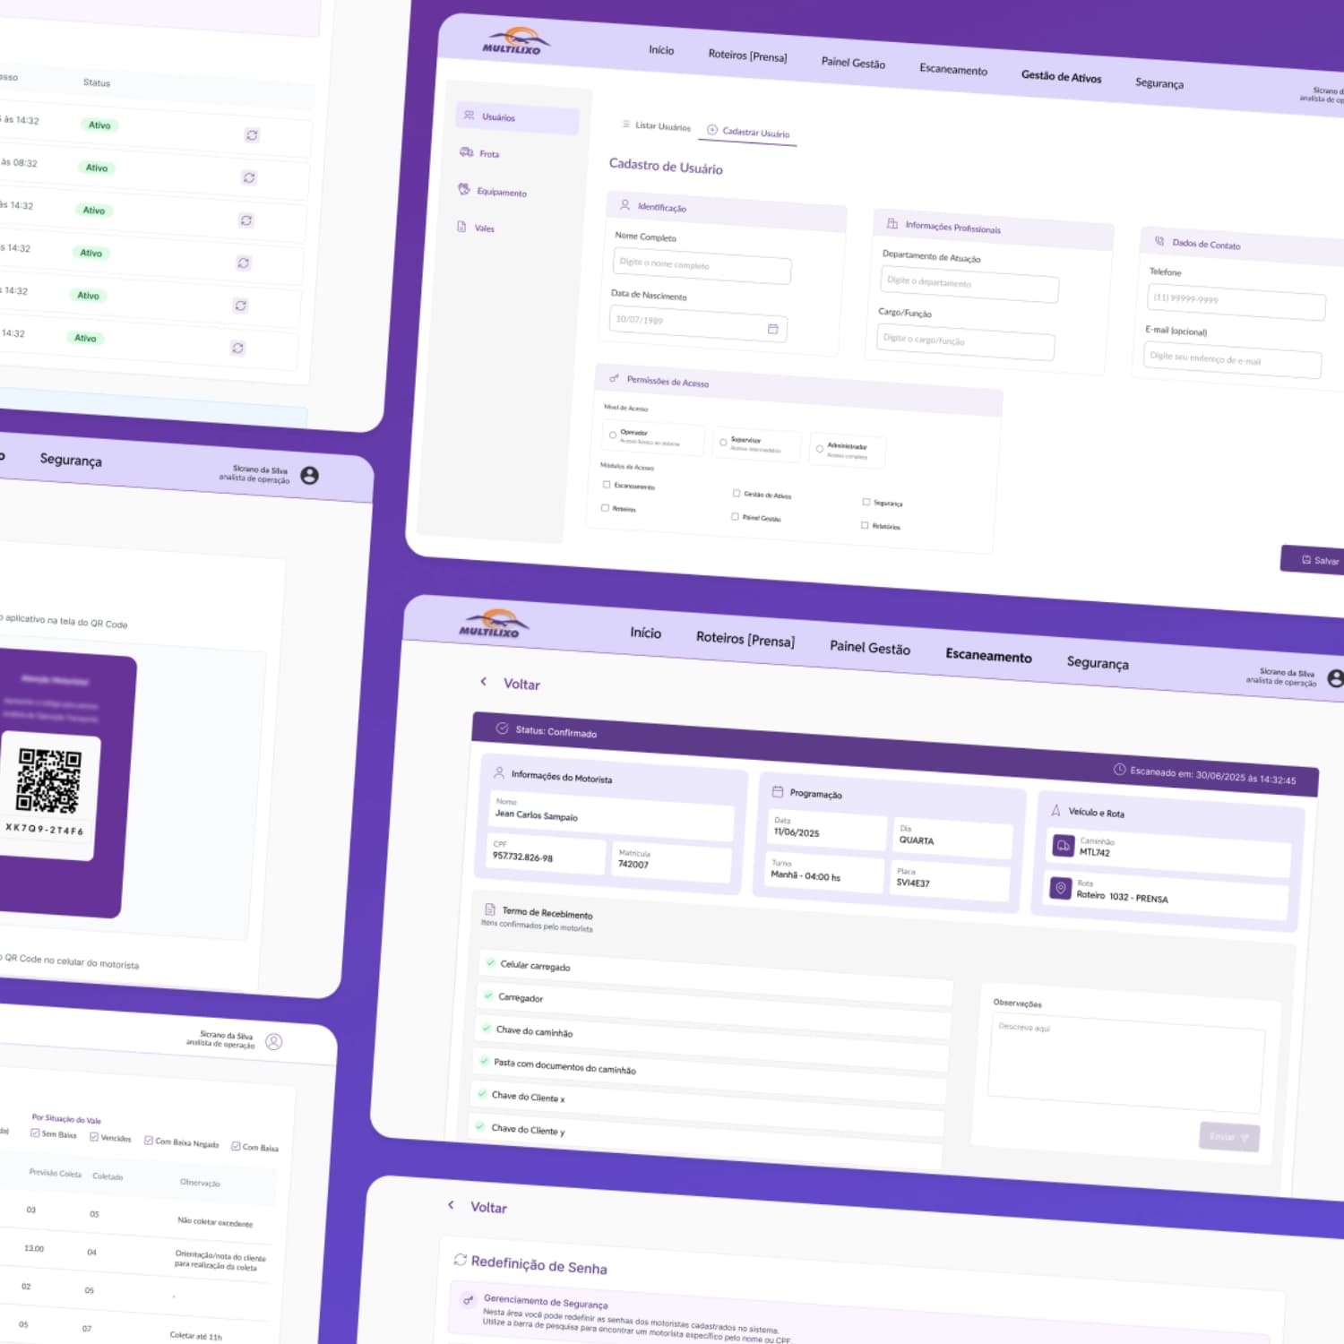The width and height of the screenshot is (1344, 1344).
Task: Open the Frota truck icon in sidebar
Action: click(x=466, y=152)
